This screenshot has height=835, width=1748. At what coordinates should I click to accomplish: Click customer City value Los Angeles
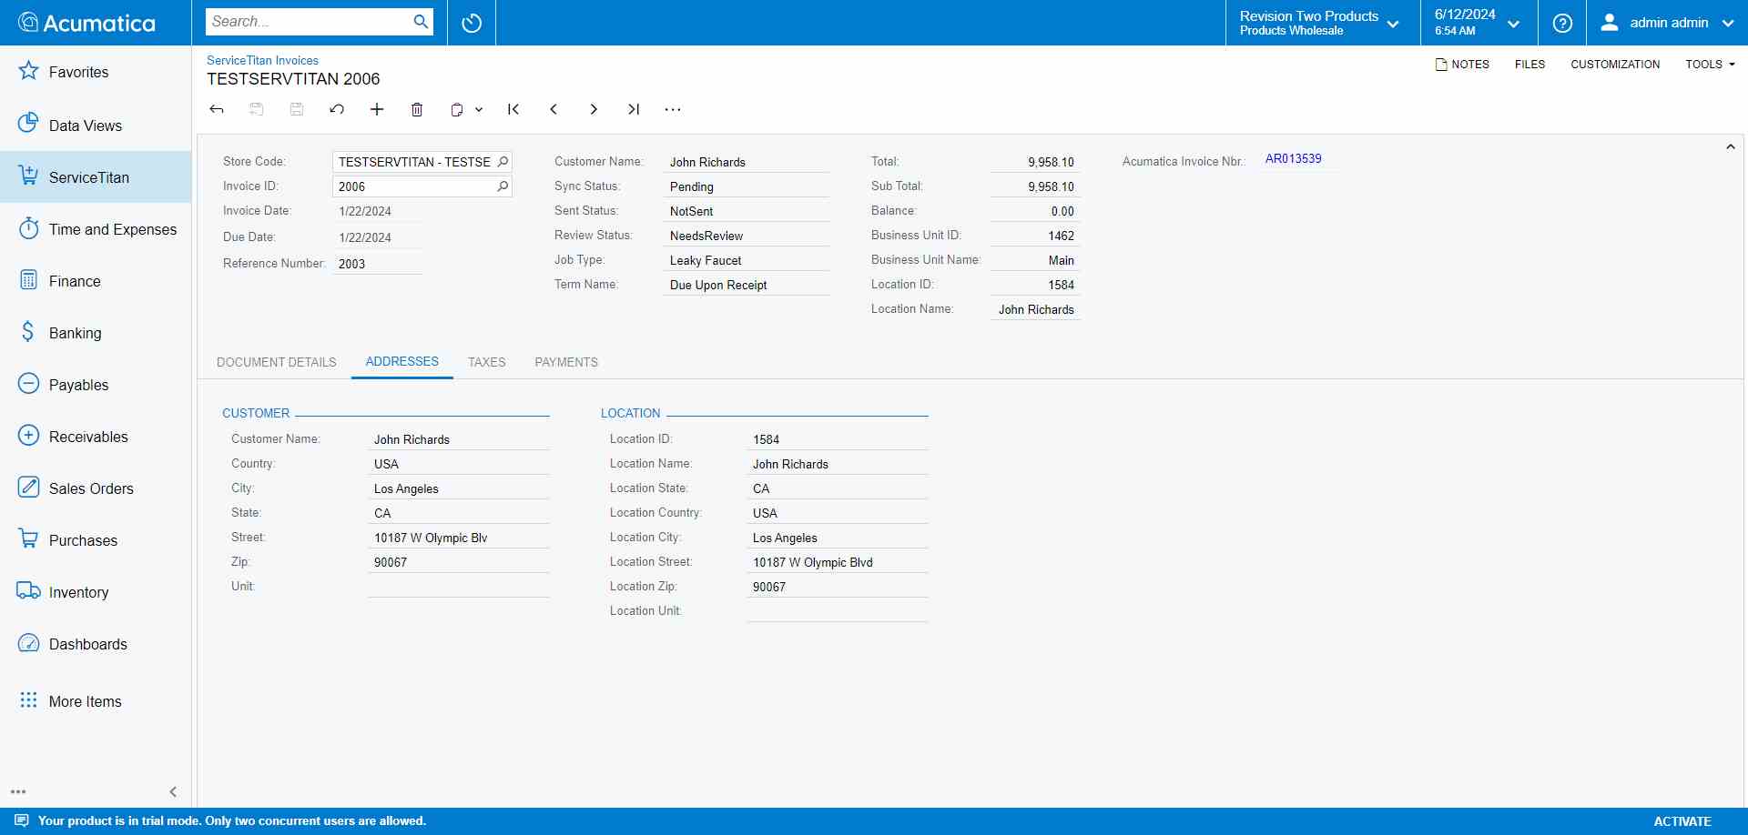(459, 488)
